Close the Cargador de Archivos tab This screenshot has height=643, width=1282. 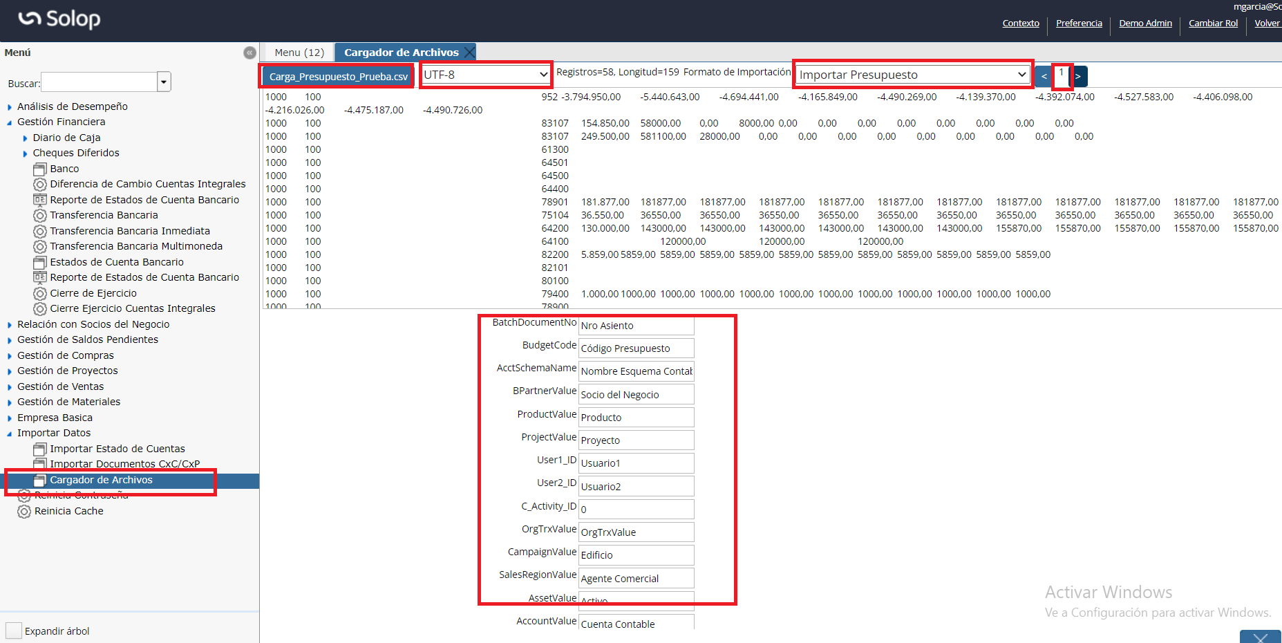tap(469, 53)
